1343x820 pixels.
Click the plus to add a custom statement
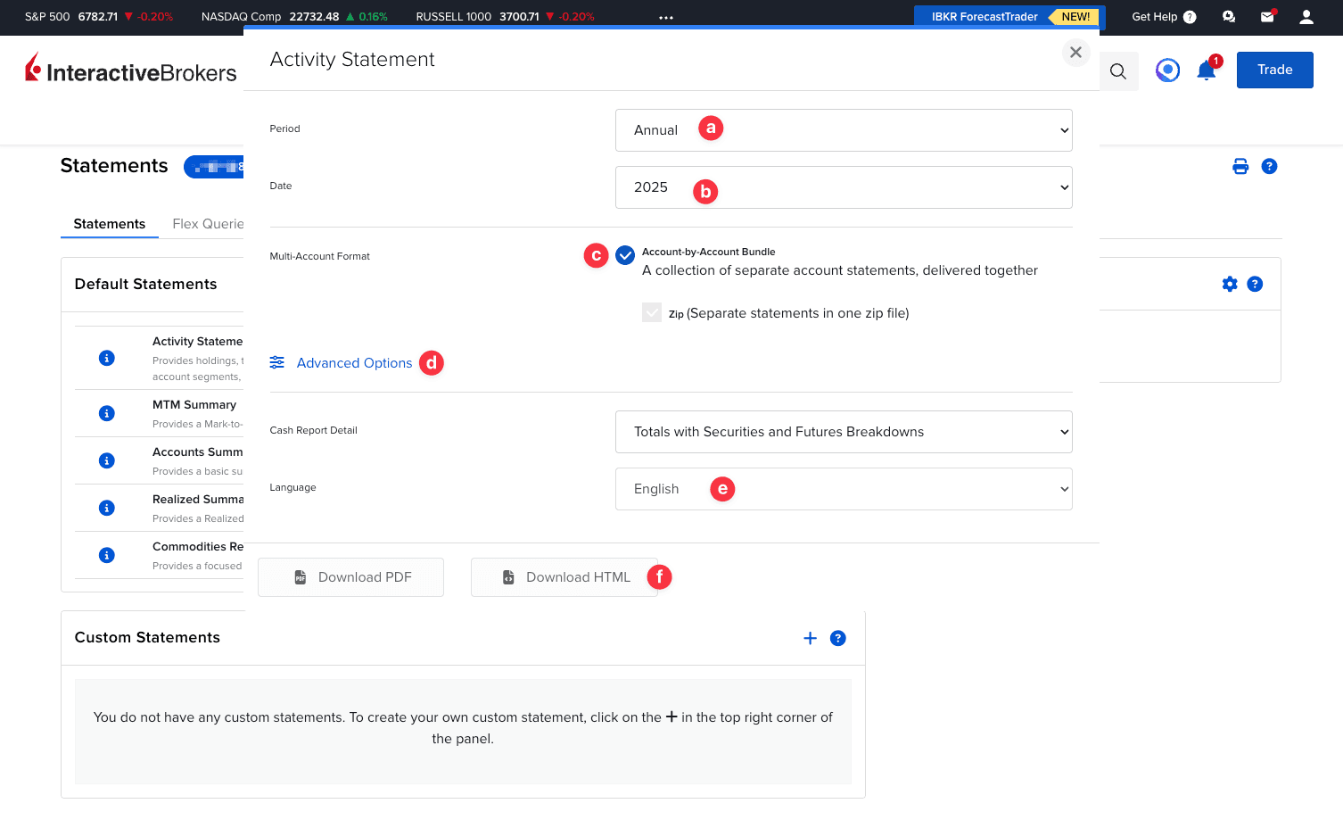pos(810,638)
